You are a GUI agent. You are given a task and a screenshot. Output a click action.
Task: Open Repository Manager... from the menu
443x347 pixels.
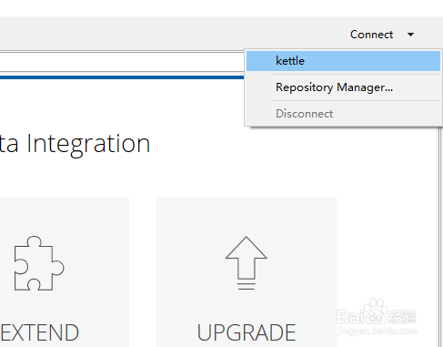tap(343, 87)
